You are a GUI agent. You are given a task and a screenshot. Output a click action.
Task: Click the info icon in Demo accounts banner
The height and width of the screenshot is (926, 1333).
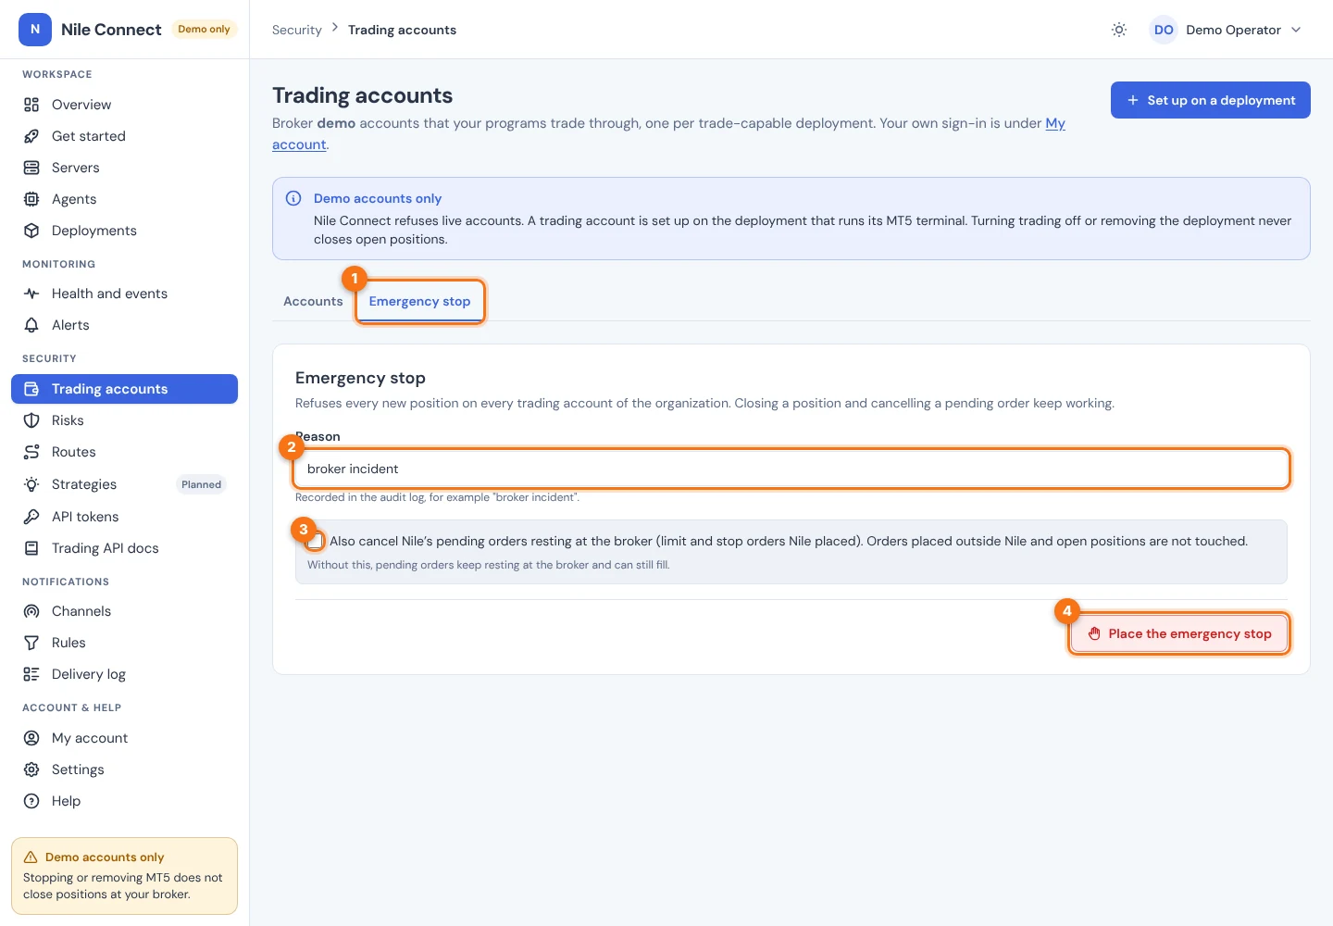click(x=293, y=198)
